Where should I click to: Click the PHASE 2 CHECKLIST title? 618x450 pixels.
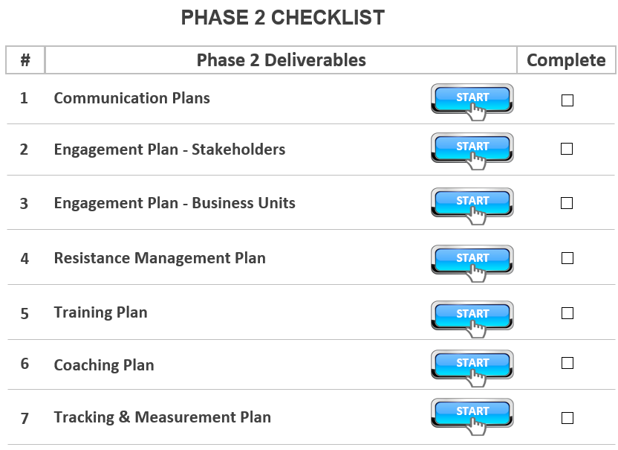[x=283, y=18]
